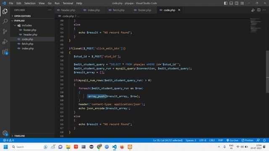Change UTF-8 file encoding
The height and width of the screenshot is (151, 269).
[x=203, y=140]
